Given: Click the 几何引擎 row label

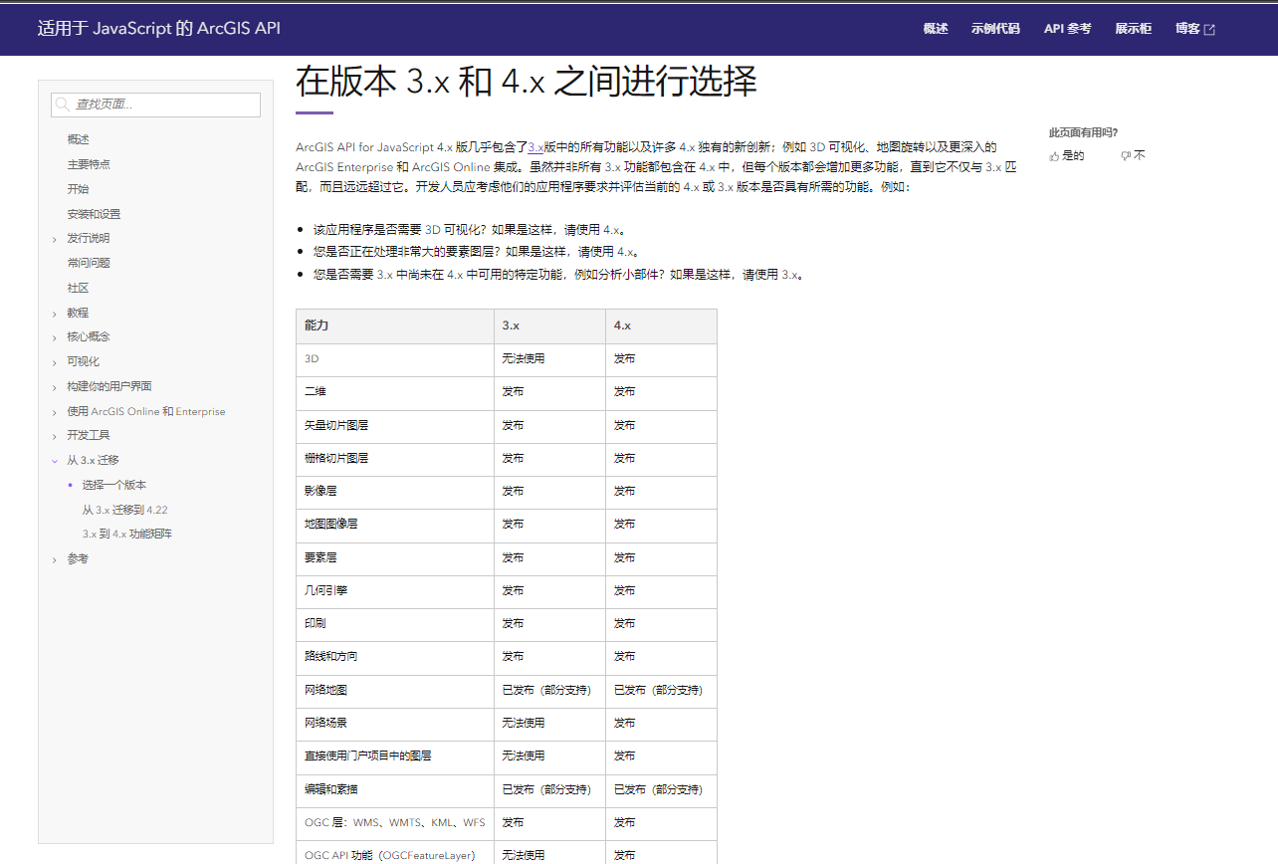Looking at the screenshot, I should (x=326, y=590).
